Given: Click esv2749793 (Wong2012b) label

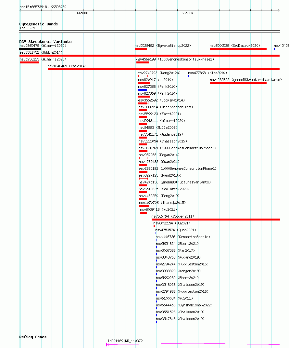Looking at the screenshot, I should tap(159, 73).
